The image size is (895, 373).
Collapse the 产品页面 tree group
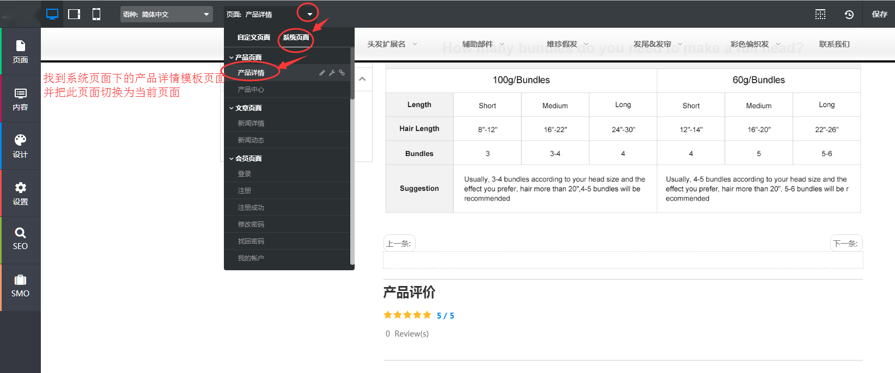232,58
